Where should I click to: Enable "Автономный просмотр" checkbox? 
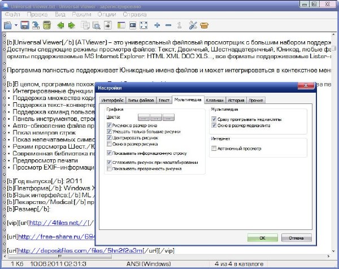pyautogui.click(x=214, y=149)
